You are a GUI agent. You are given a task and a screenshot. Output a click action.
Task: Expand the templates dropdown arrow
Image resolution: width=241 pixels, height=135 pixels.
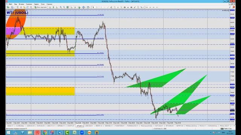coord(90,7)
